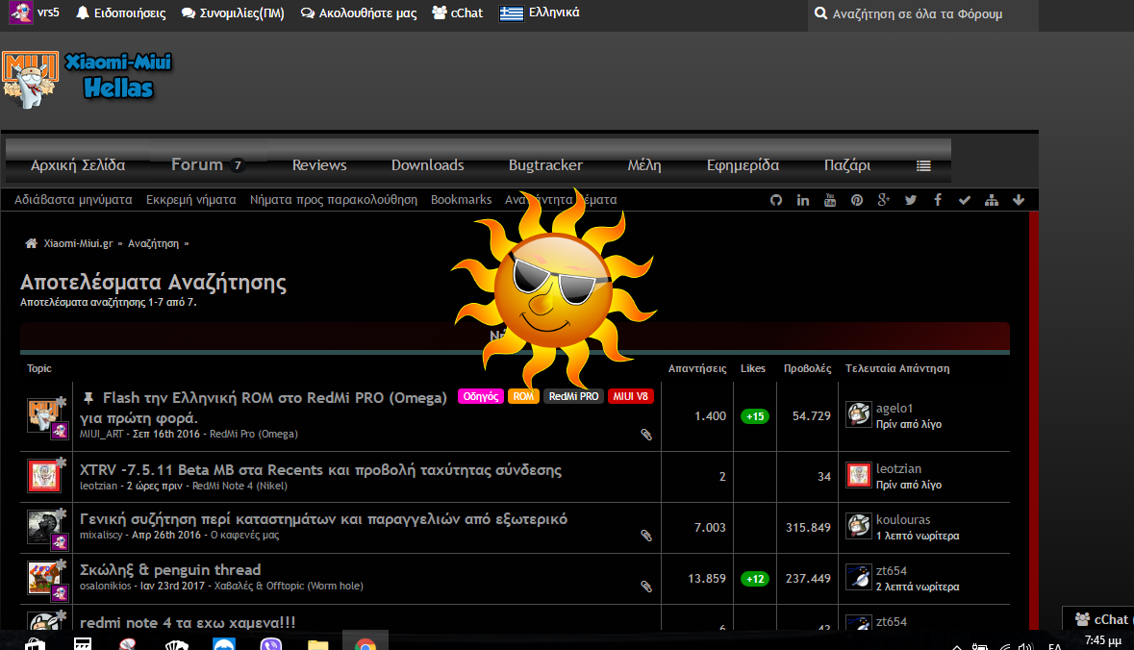Open the Ειδοποιήσεις notifications menu
The height and width of the screenshot is (650, 1134).
(121, 13)
